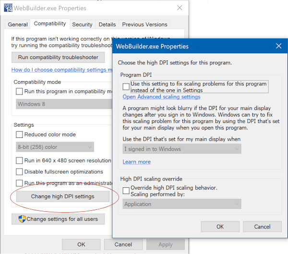Expand the 'I signed in to Windows' dropdown
This screenshot has height=254, width=288.
click(x=182, y=149)
